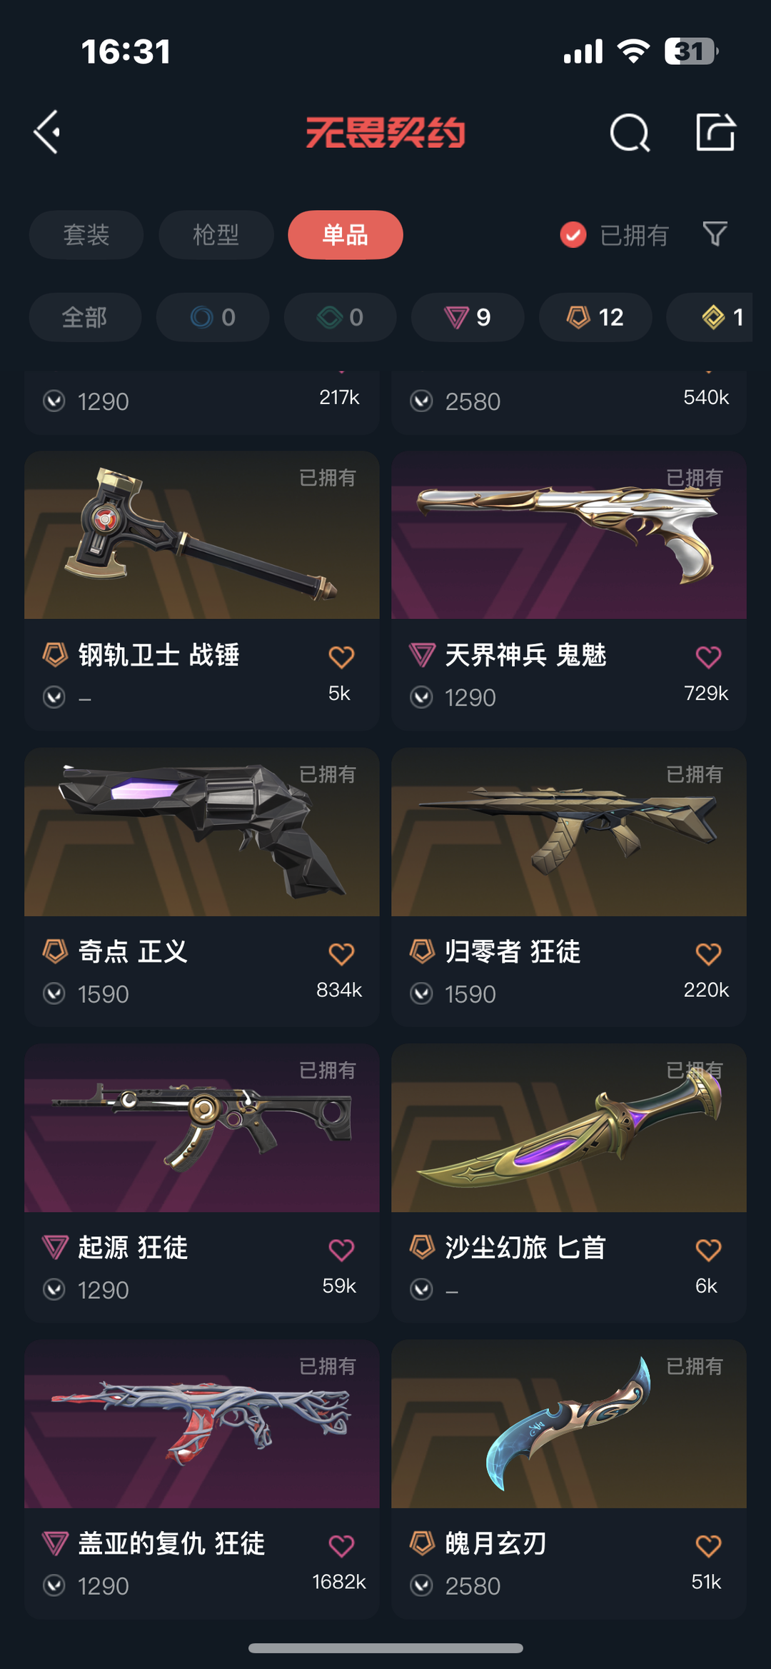Favorite 天界神兵 鬼魅 with heart icon
This screenshot has width=771, height=1669.
(x=708, y=657)
